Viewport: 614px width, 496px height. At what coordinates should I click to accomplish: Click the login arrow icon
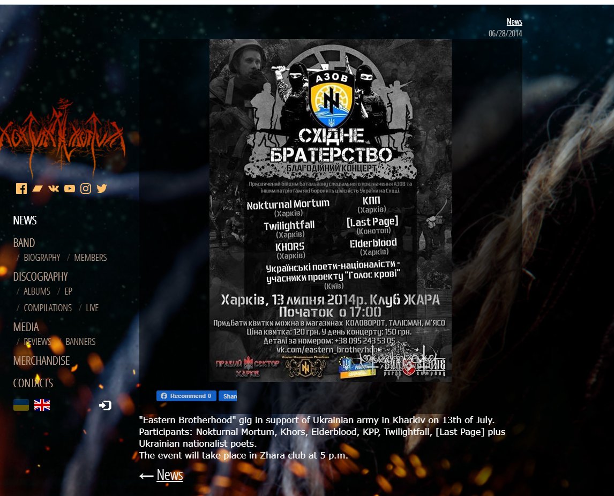click(x=106, y=405)
